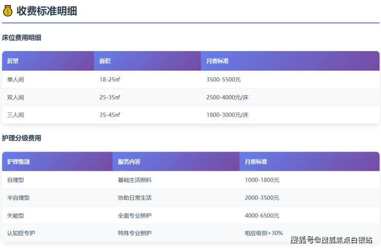Click the 收费标准明细 page title
381x248 pixels.
click(x=47, y=11)
